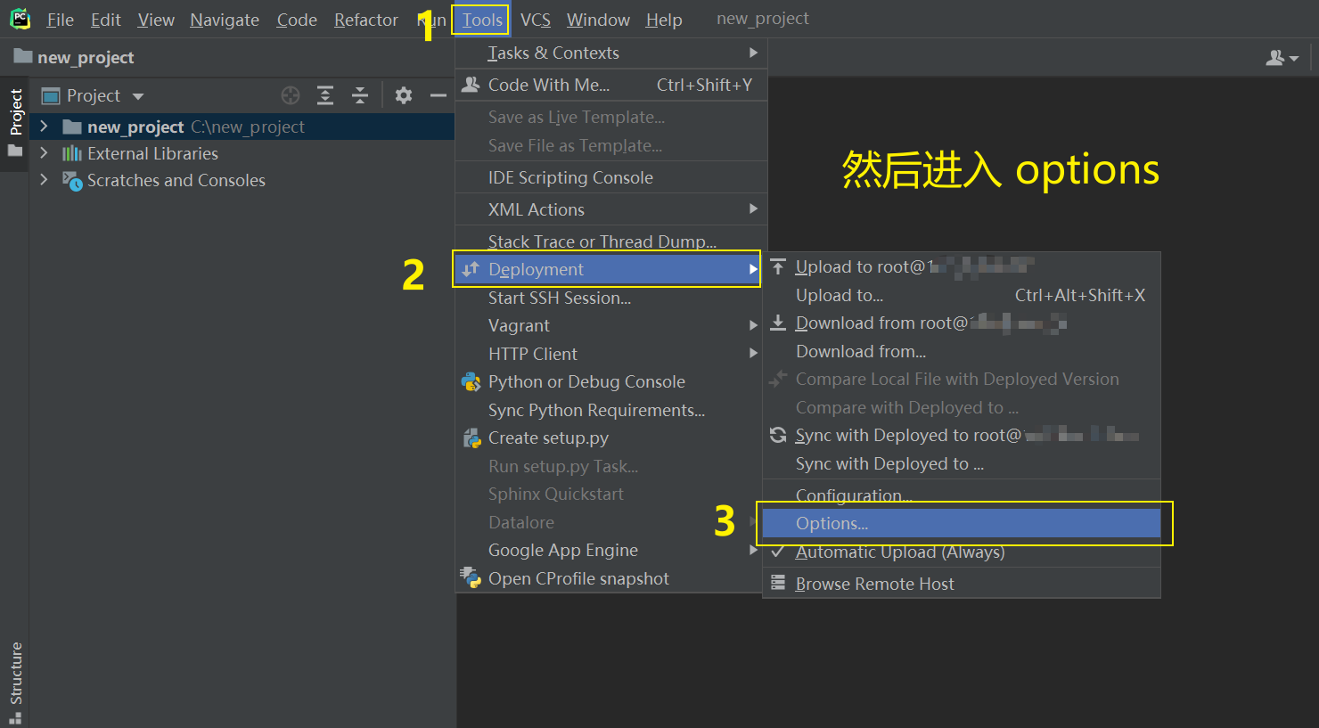Open the Window menu
Image resolution: width=1319 pixels, height=728 pixels.
(598, 20)
